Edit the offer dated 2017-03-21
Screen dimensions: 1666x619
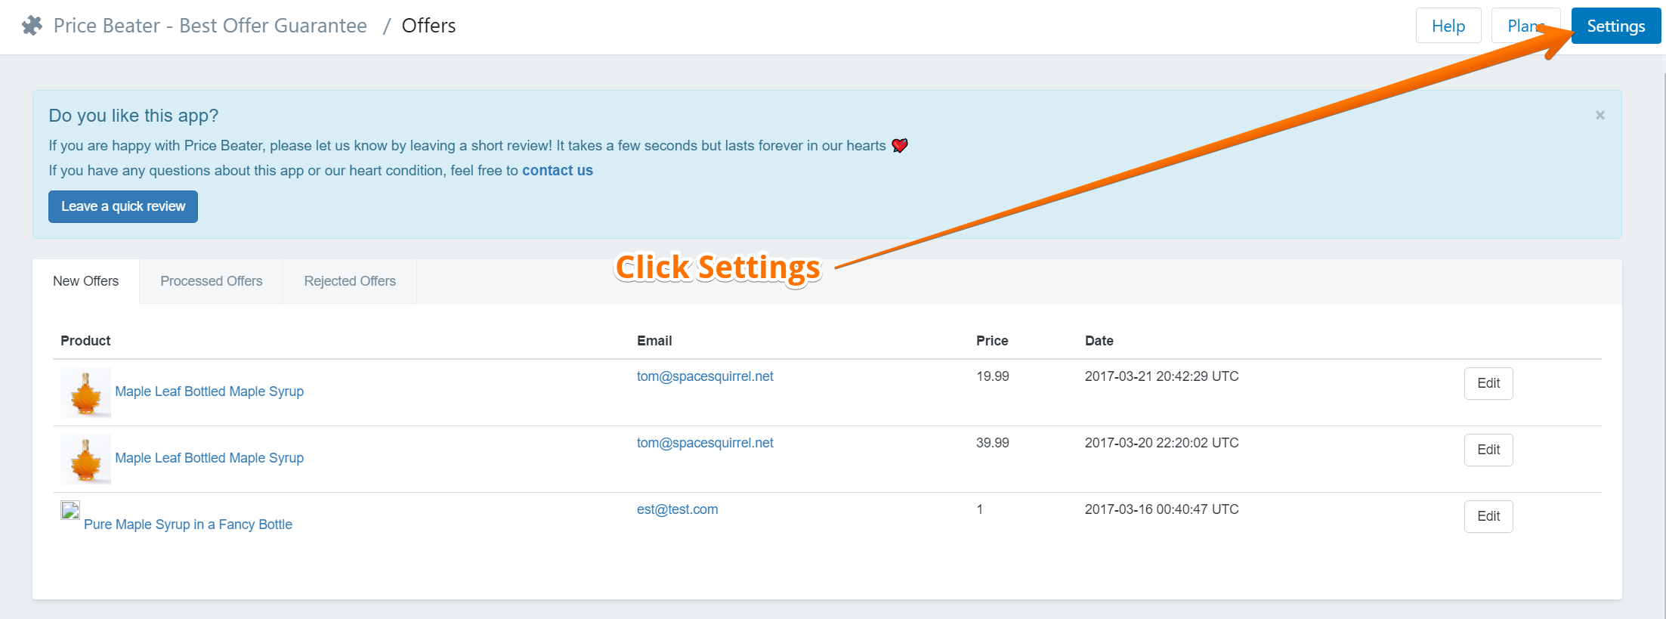[x=1488, y=383]
